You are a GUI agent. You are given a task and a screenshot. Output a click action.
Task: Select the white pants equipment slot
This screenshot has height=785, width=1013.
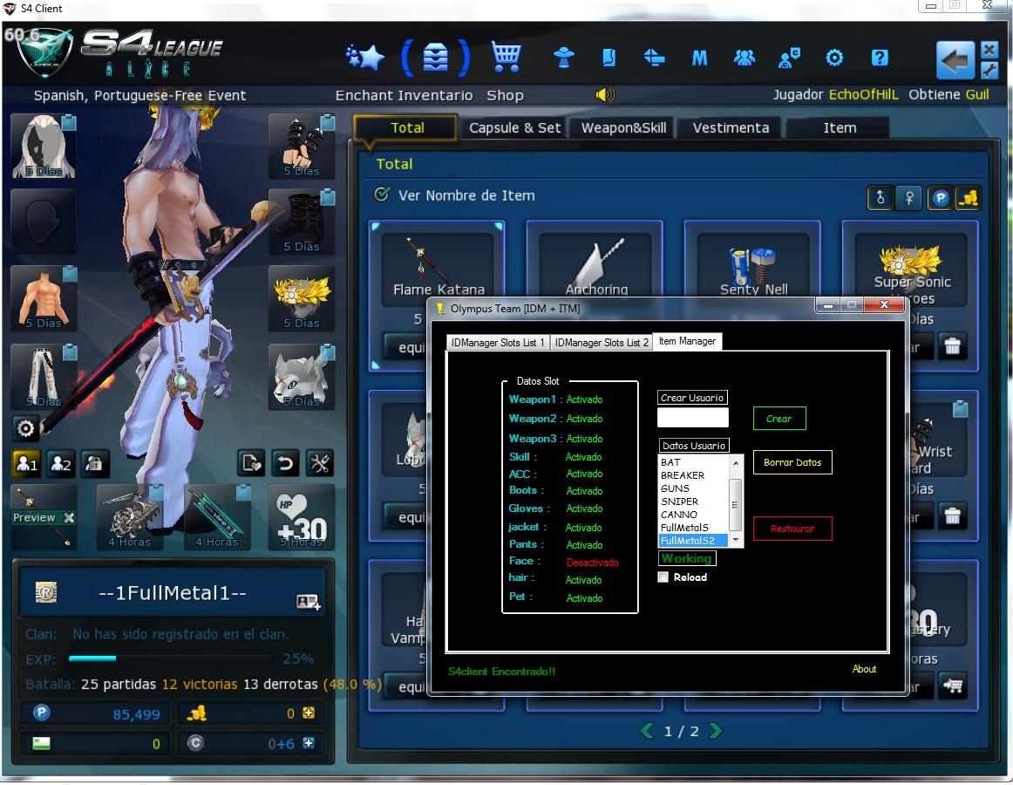coord(44,377)
